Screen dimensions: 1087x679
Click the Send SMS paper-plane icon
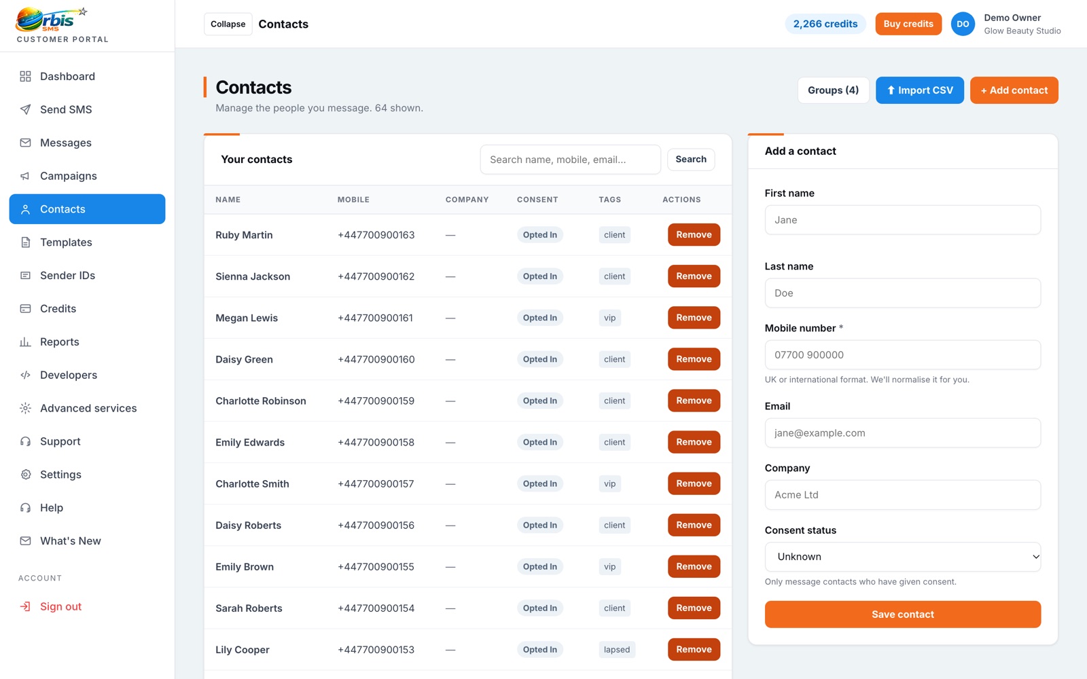(25, 109)
